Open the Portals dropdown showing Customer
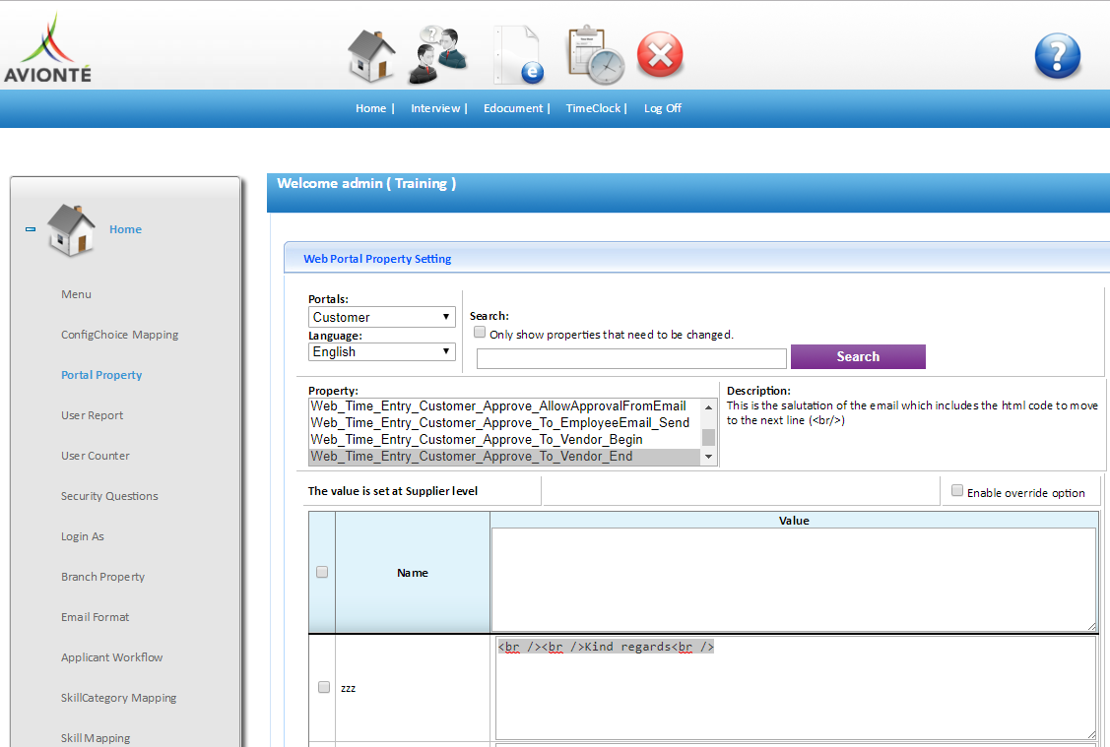 [x=381, y=317]
